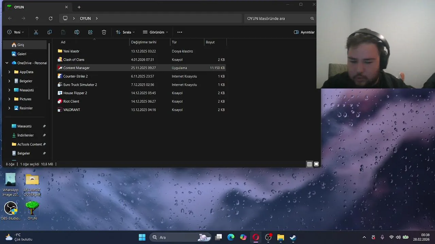Click the Dosya klasörü type cell
The image size is (435, 244).
(x=182, y=51)
